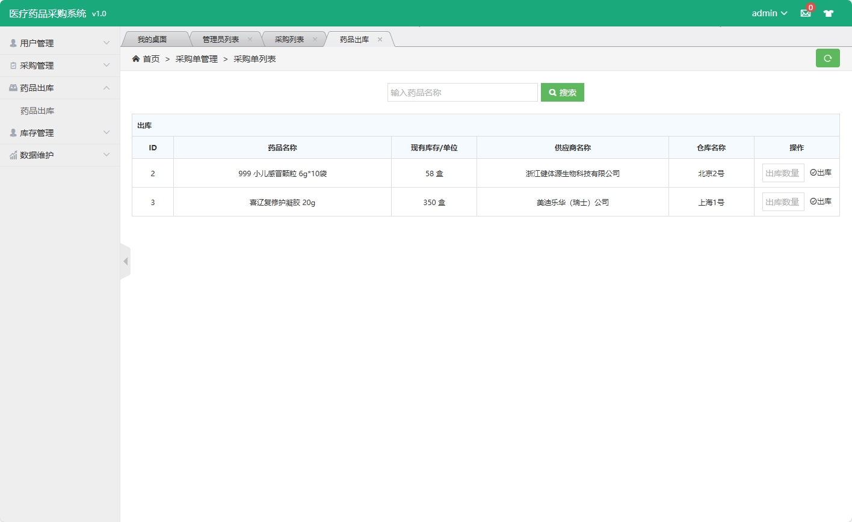Expand the 用户管理 sidebar menu
This screenshot has width=852, height=522.
pyautogui.click(x=60, y=43)
